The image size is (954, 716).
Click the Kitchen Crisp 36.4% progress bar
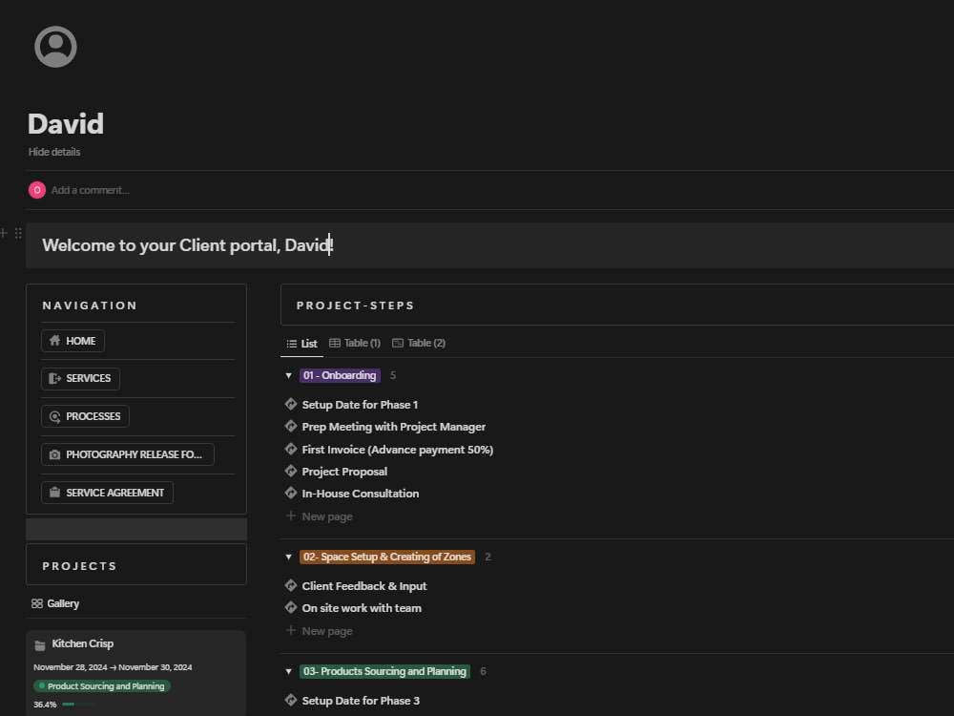[79, 705]
